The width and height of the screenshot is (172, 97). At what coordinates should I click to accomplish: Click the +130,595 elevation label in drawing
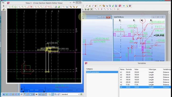tap(159, 35)
